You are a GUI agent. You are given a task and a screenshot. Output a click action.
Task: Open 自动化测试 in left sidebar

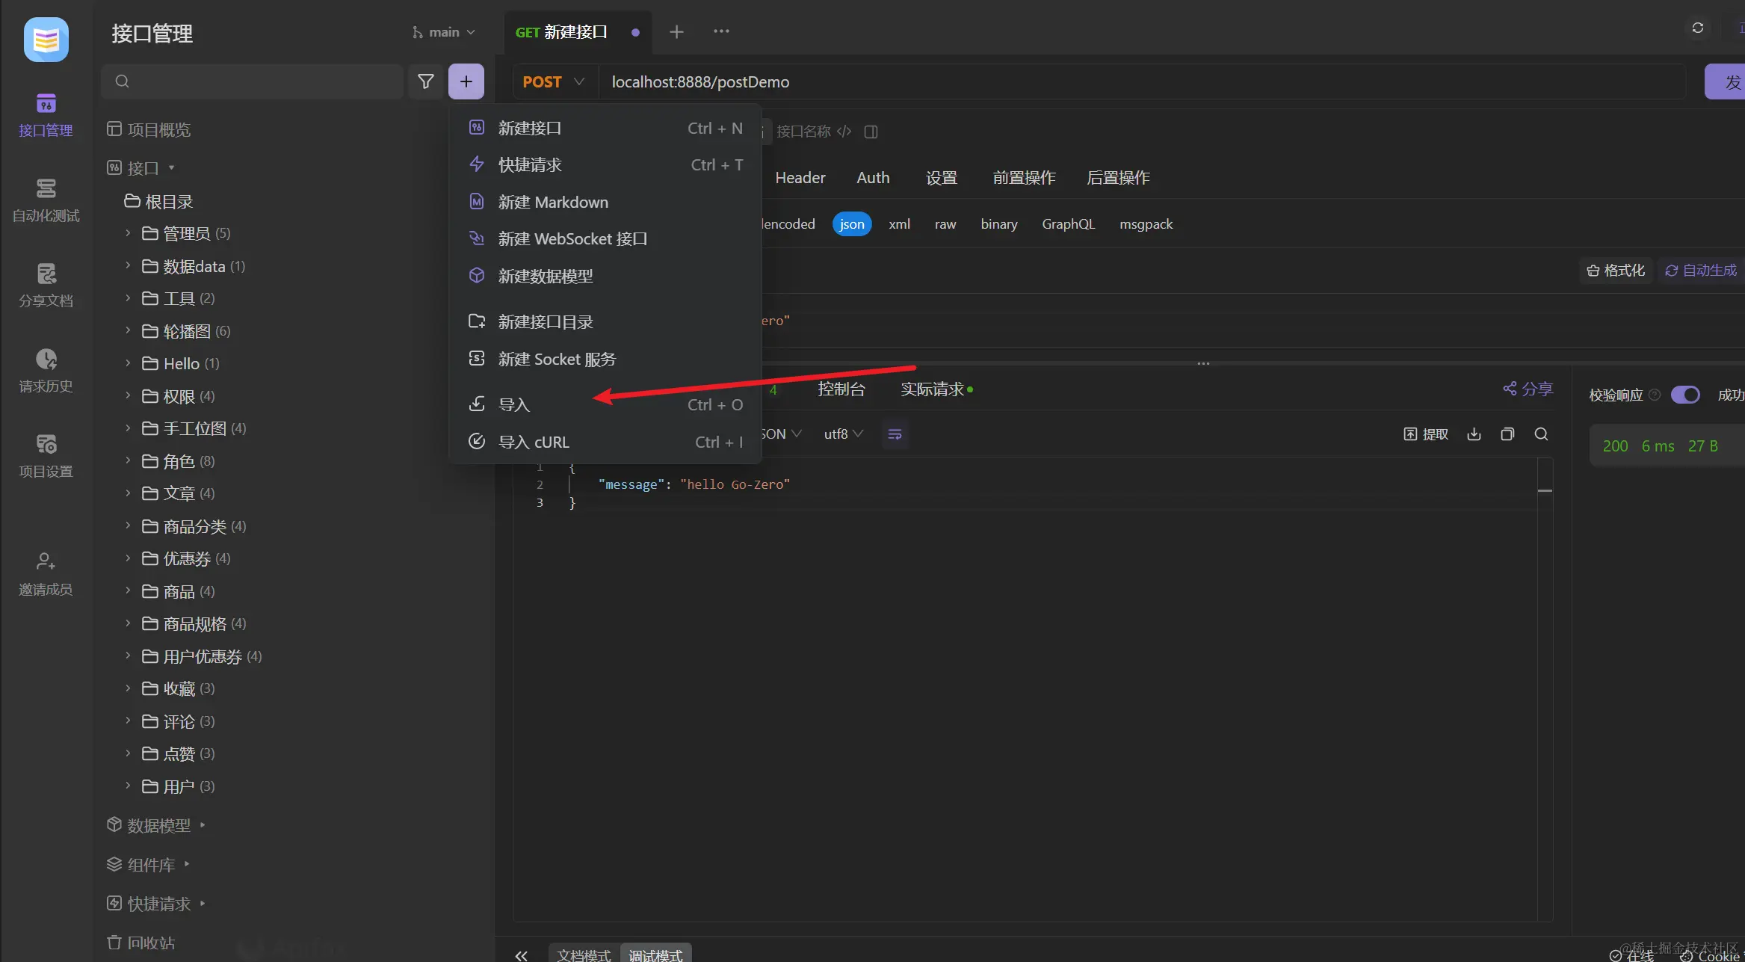pyautogui.click(x=46, y=199)
